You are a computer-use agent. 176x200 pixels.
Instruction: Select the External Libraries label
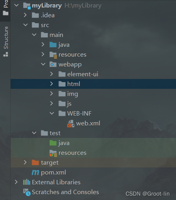pos(56,182)
